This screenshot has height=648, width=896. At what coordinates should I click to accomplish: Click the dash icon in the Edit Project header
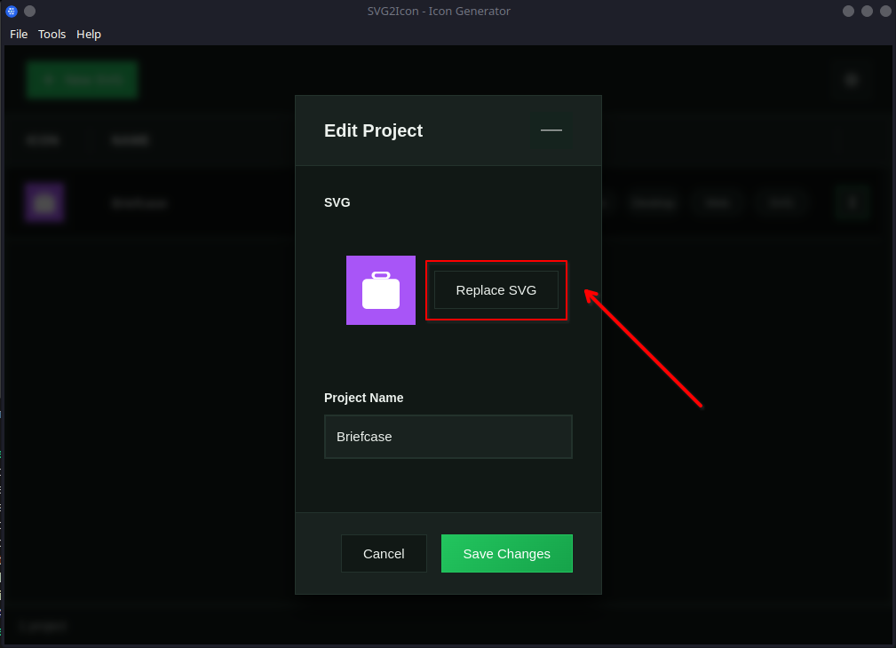(x=551, y=130)
